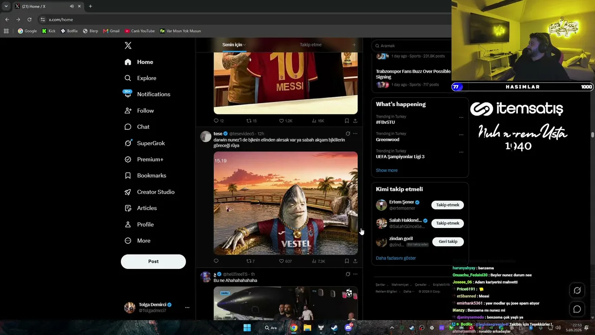Image resolution: width=595 pixels, height=335 pixels.
Task: Click the Profile person icon
Action: point(128,225)
